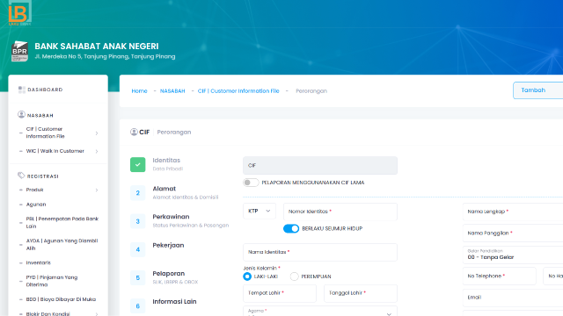Click the Nomor Identitas input field

[340, 212]
